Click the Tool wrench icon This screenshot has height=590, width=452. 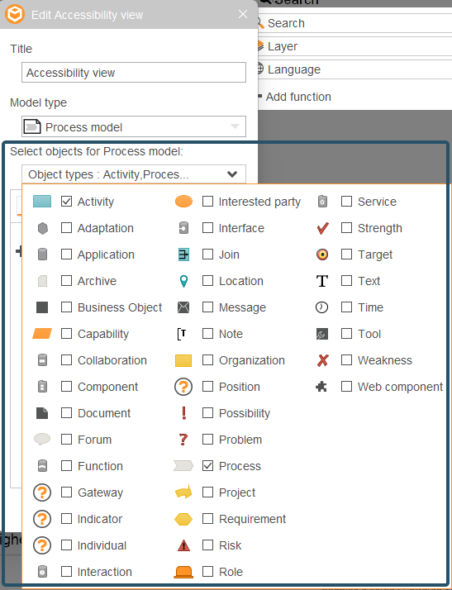322,334
